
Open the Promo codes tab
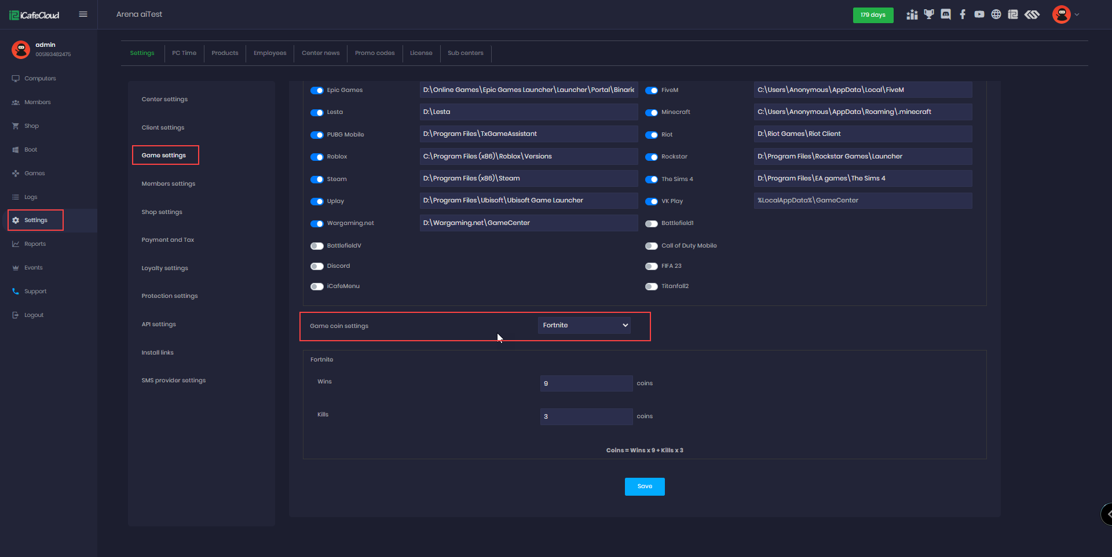coord(375,53)
